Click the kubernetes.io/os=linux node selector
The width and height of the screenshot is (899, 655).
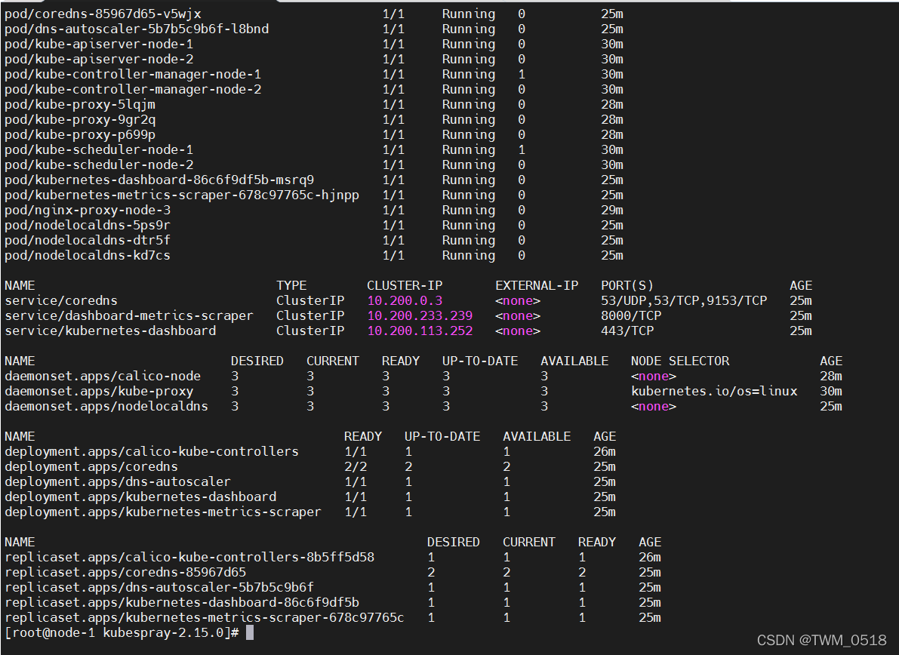click(714, 391)
